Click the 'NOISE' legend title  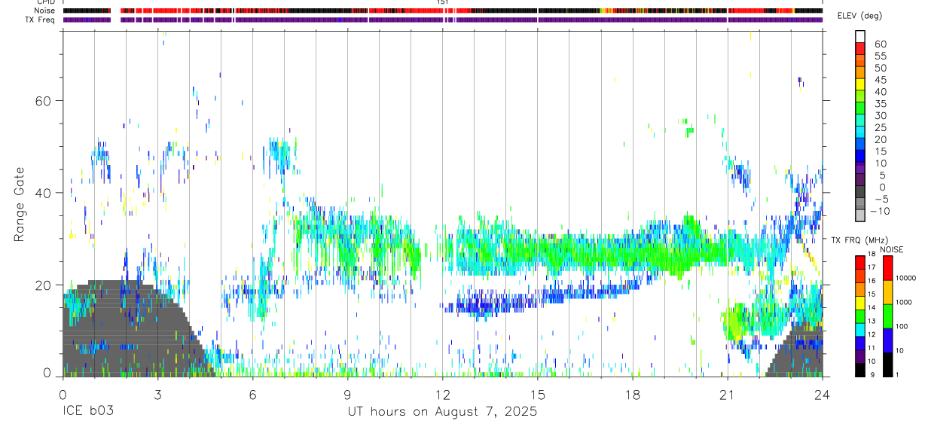(891, 249)
